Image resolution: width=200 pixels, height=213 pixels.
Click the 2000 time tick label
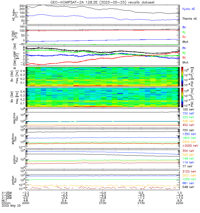click(26, 203)
